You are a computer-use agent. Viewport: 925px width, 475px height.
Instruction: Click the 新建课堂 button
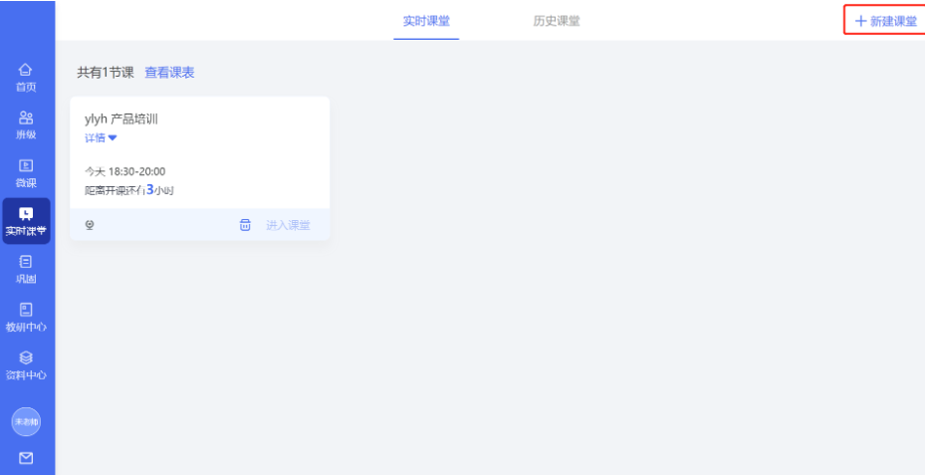tap(885, 21)
